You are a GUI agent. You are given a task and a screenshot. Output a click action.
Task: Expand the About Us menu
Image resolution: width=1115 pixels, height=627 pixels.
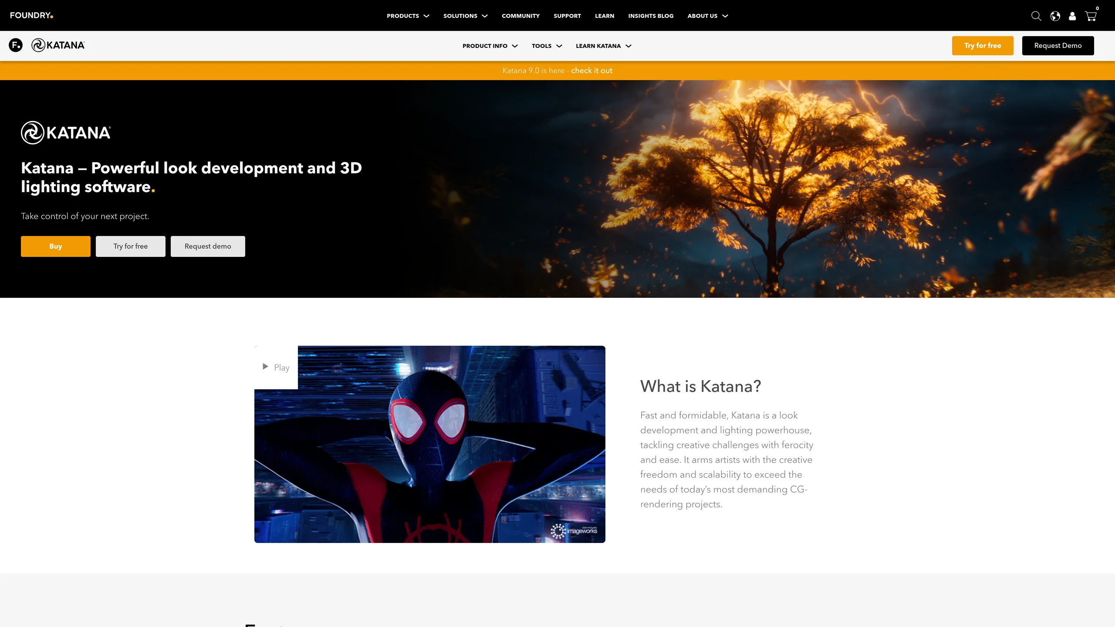[x=707, y=16]
